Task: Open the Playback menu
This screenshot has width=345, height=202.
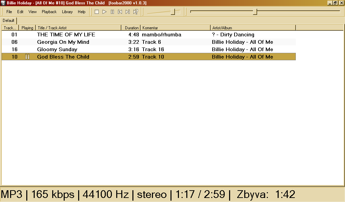Action: click(49, 12)
